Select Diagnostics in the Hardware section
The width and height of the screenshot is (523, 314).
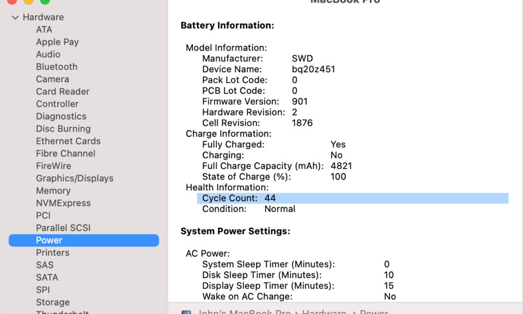[x=61, y=116]
